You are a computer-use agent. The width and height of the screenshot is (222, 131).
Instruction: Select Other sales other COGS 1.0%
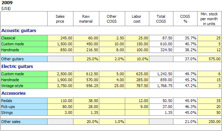(x=112, y=122)
